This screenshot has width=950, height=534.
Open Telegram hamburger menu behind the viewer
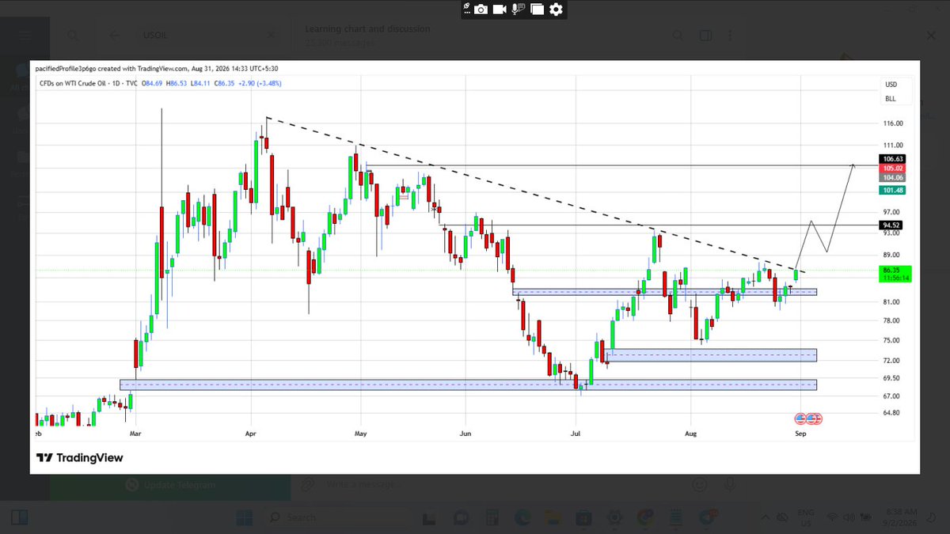[25, 36]
